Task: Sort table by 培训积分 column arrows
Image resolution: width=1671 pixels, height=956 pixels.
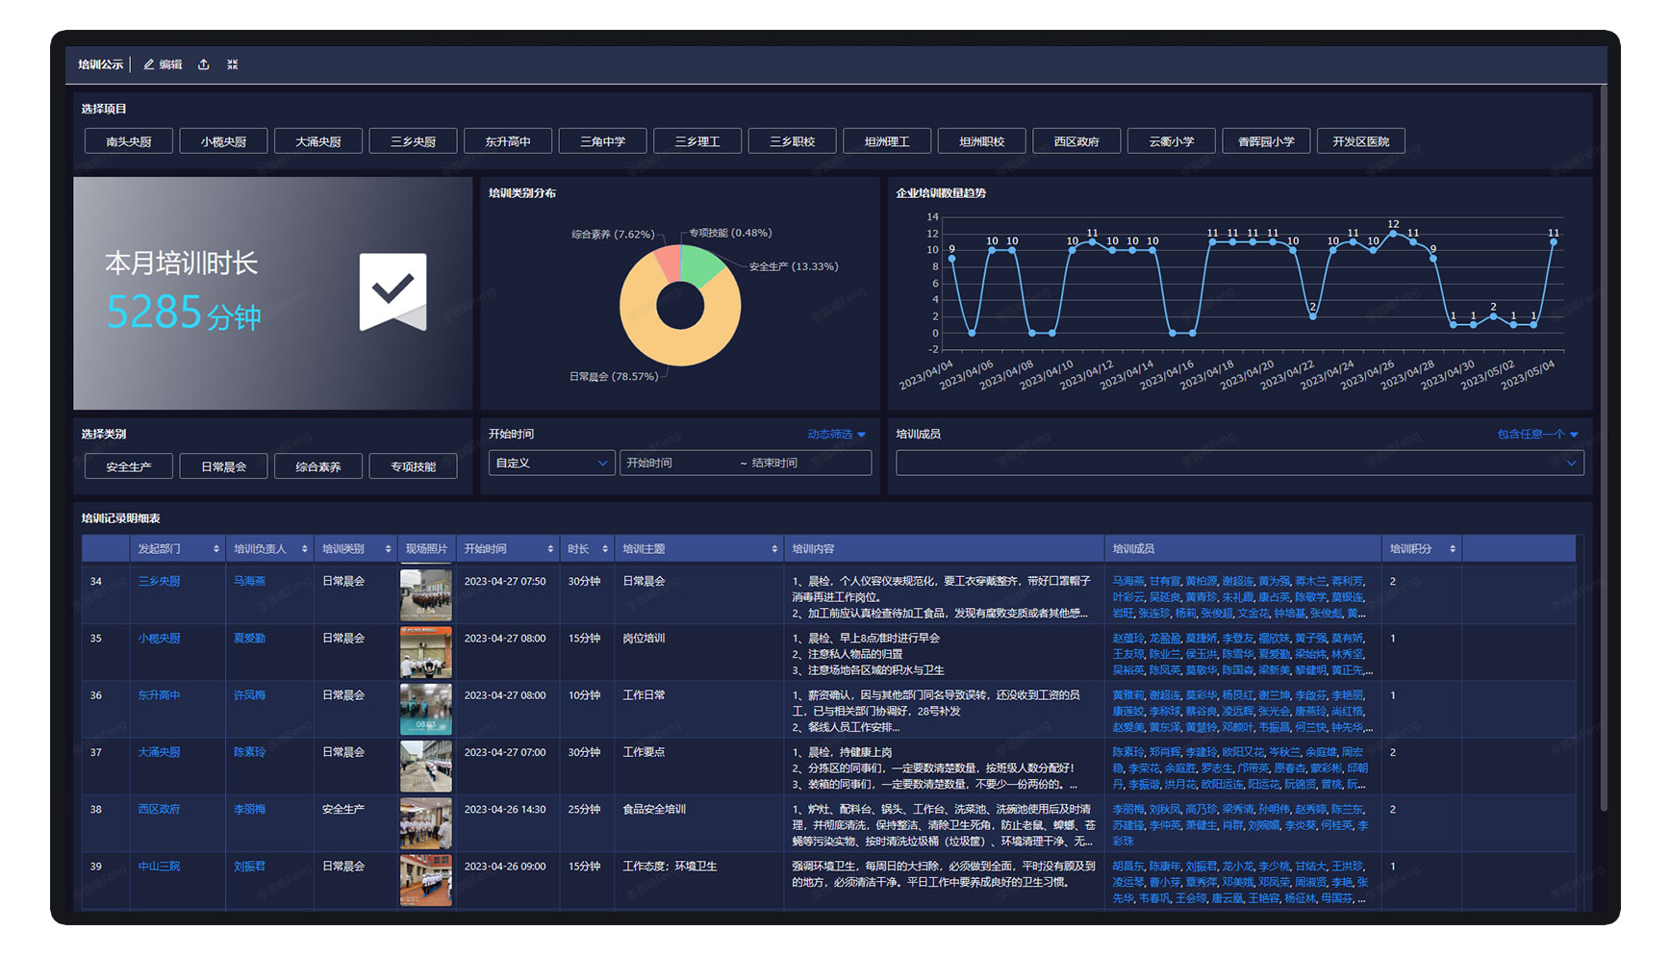Action: (1452, 549)
